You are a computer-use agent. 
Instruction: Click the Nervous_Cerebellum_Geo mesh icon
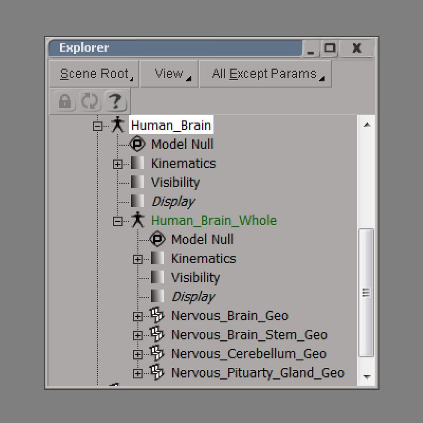click(x=157, y=354)
